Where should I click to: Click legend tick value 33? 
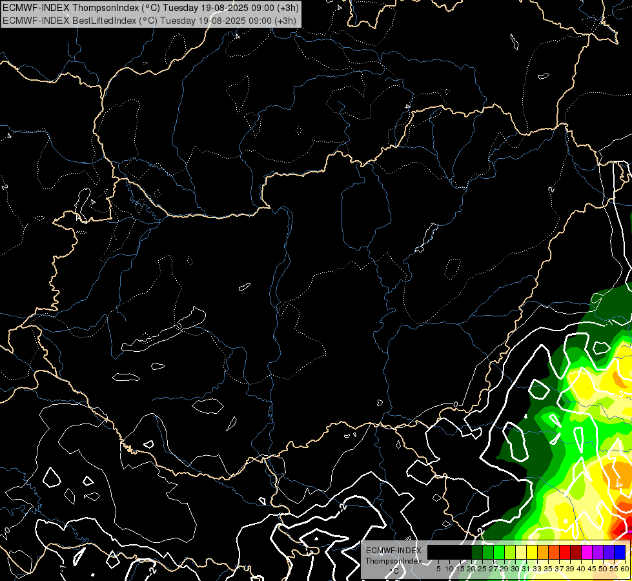(537, 569)
